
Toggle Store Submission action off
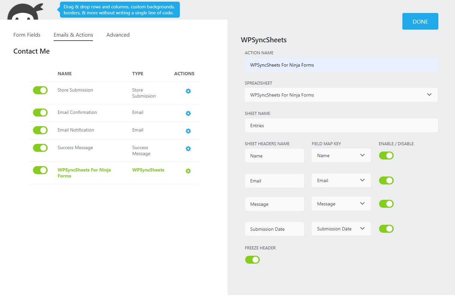40,90
